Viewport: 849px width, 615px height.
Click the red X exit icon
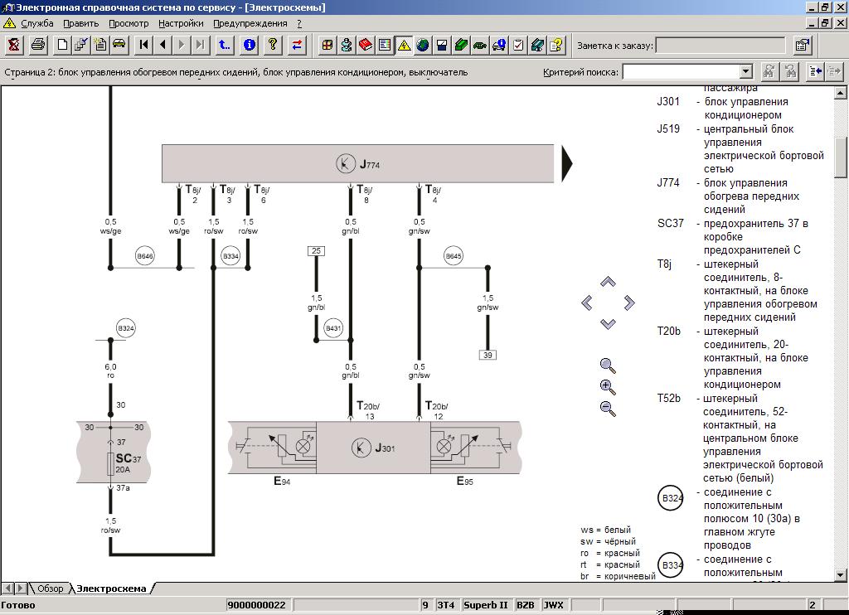[x=14, y=45]
